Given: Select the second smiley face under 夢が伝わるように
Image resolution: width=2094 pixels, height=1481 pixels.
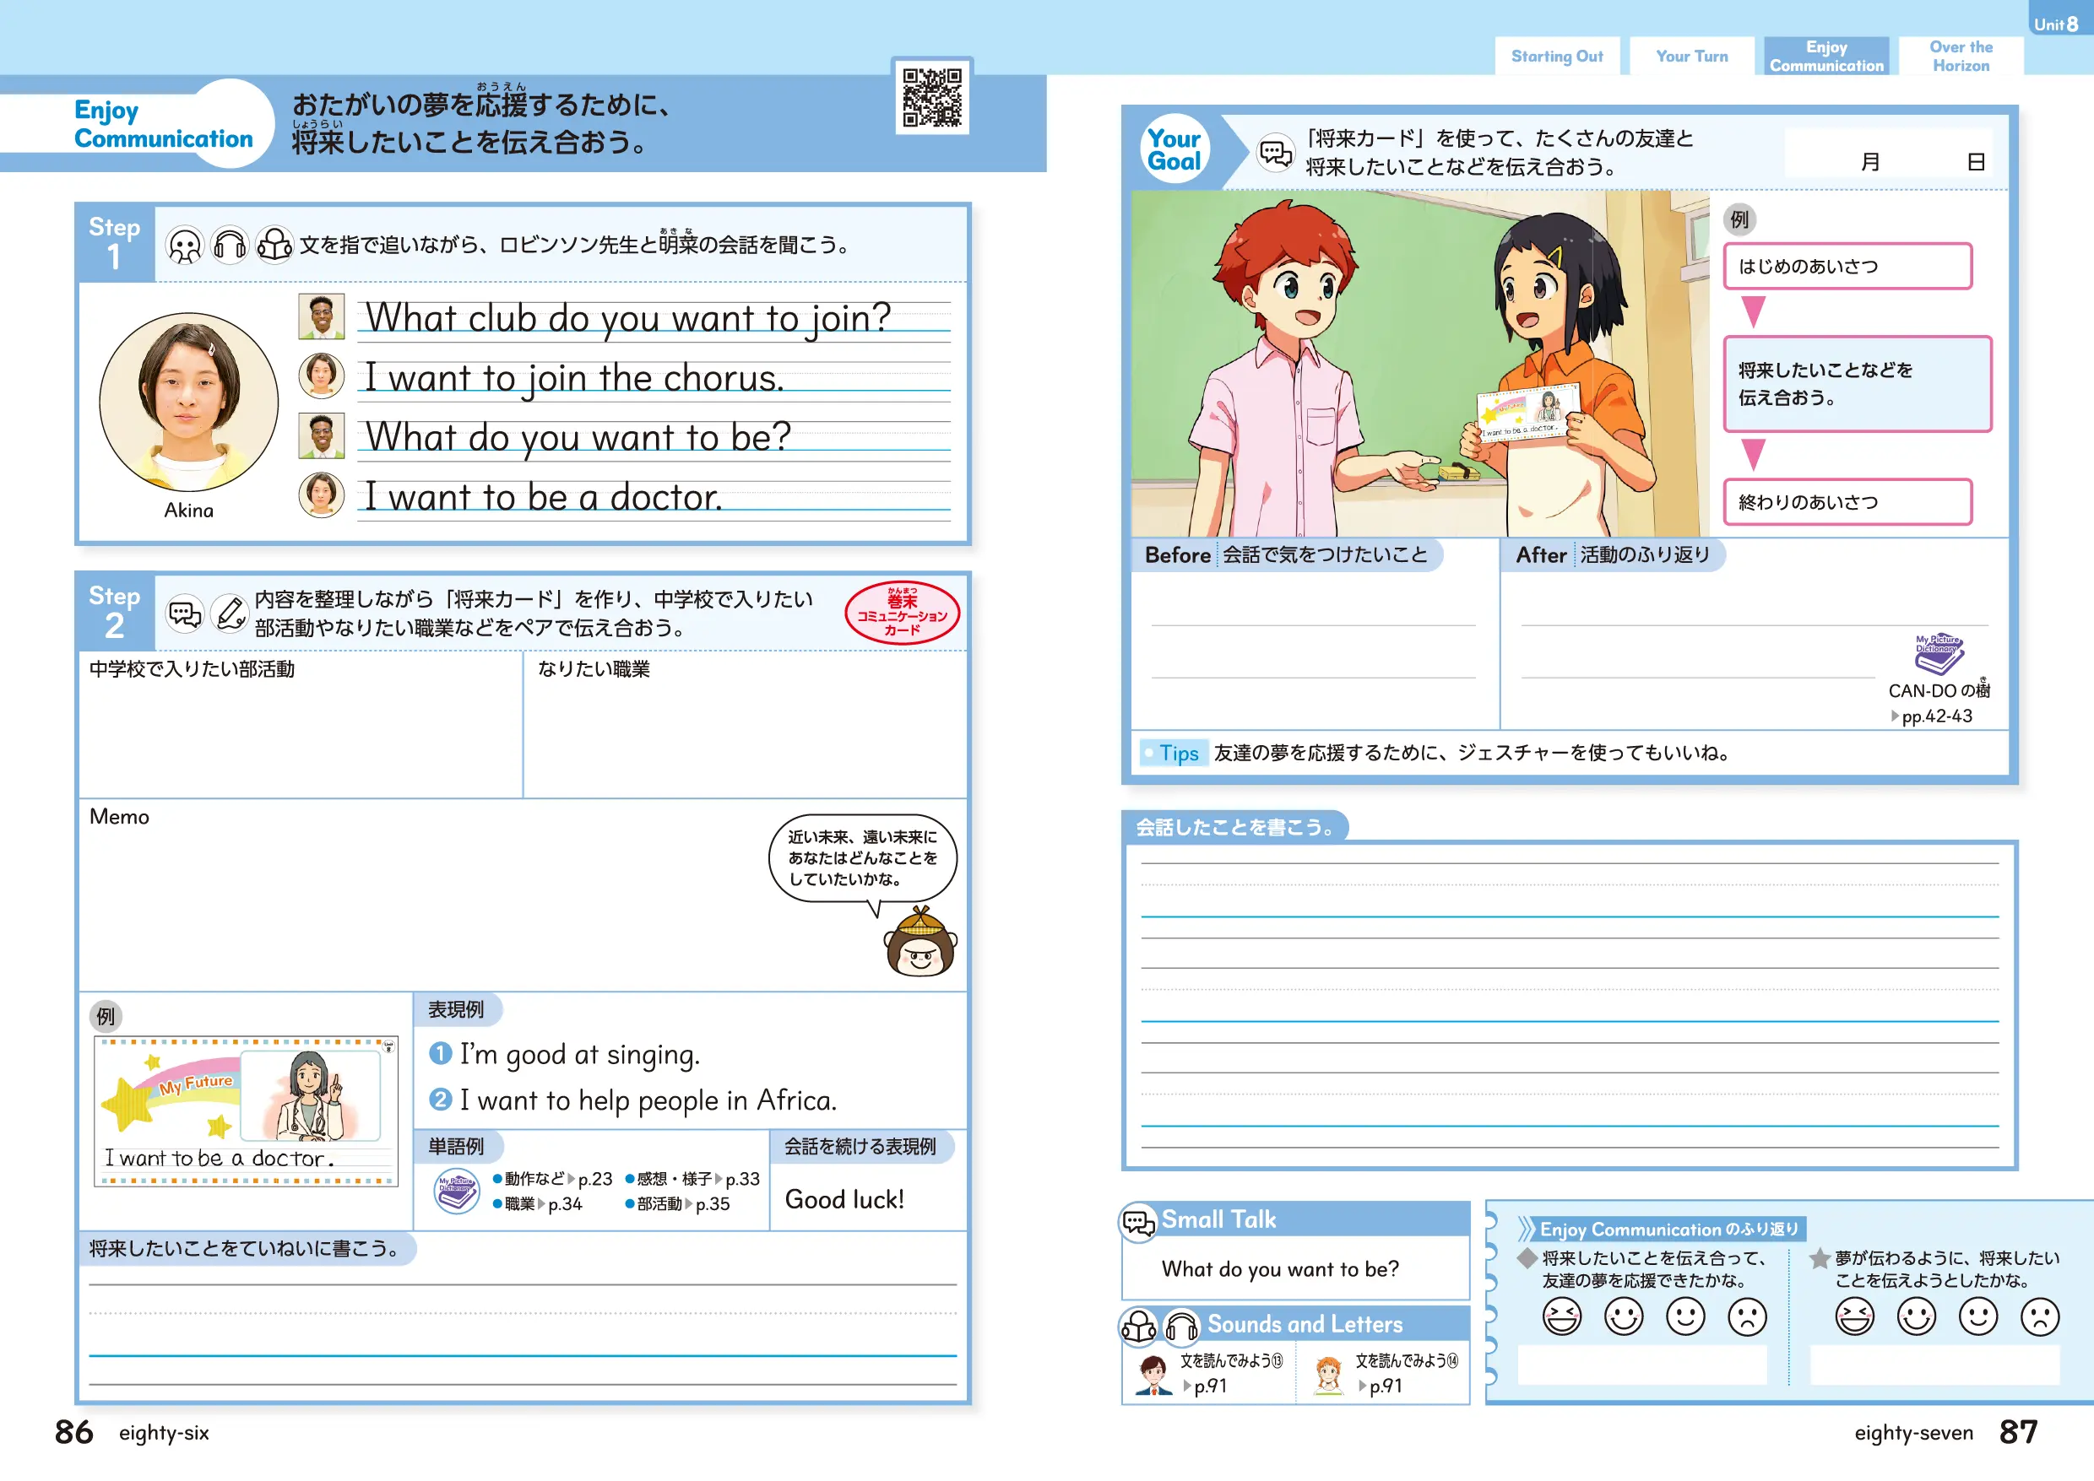Looking at the screenshot, I should click(x=1916, y=1316).
